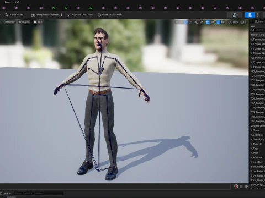265x198 pixels.
Task: Select the V_Lip_Open morph target
Action: click(x=257, y=162)
